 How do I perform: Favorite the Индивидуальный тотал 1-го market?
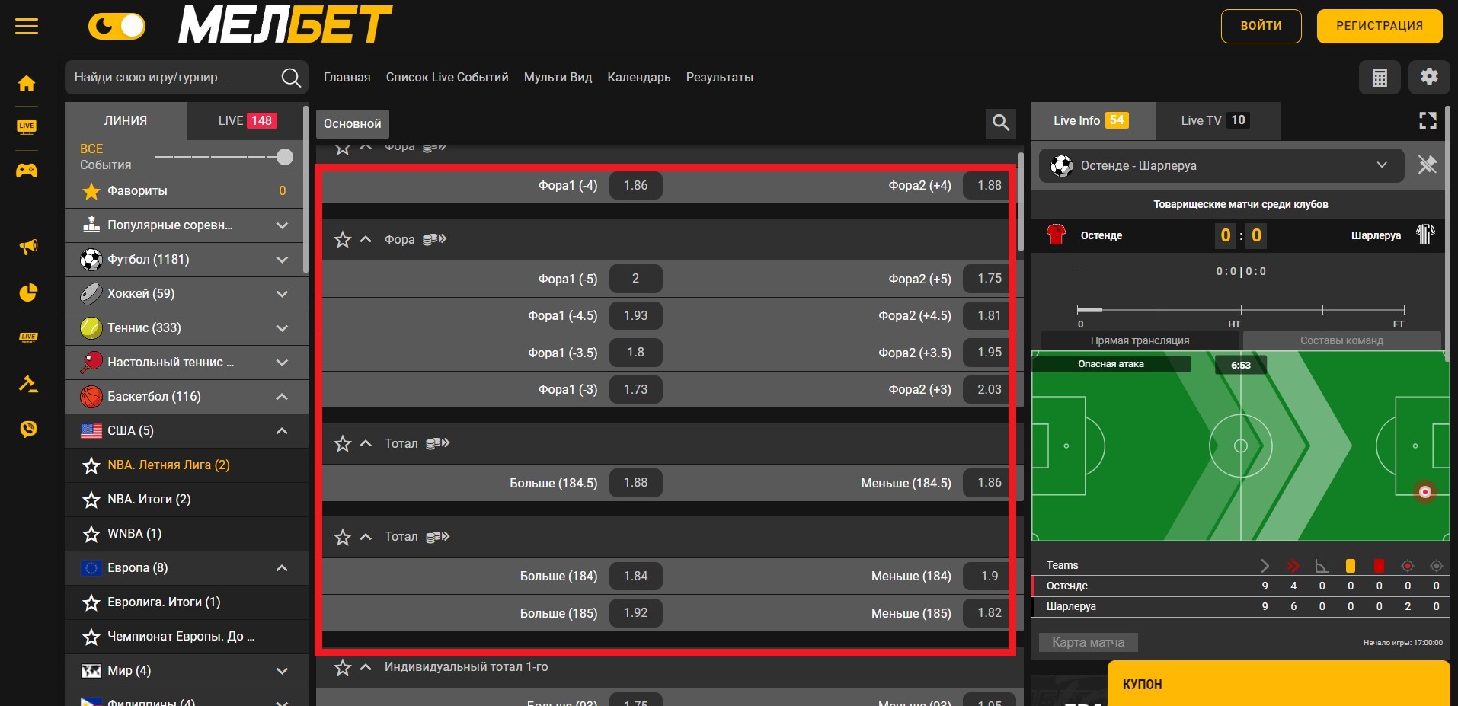click(343, 667)
